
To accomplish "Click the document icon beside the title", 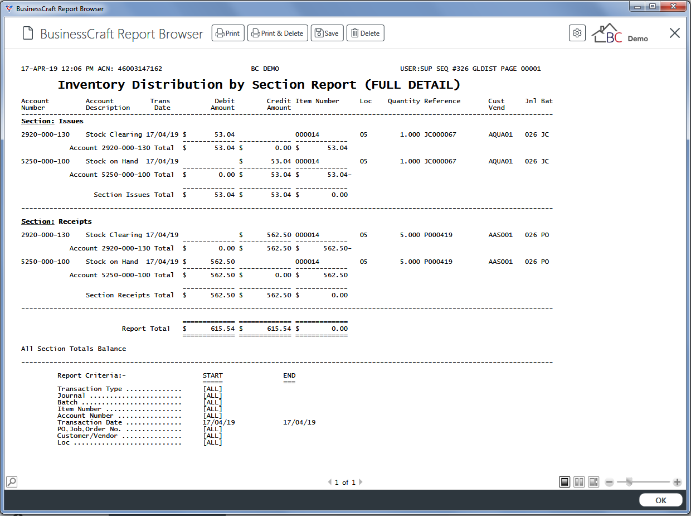I will pyautogui.click(x=28, y=34).
